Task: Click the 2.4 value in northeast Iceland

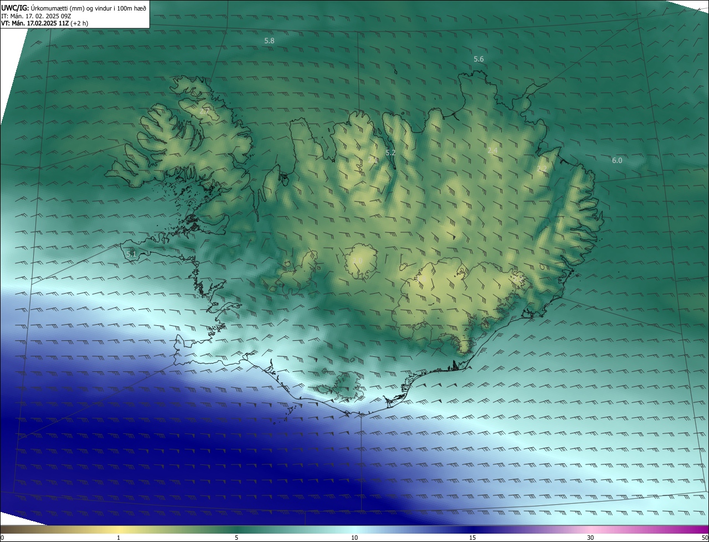Action: tap(492, 151)
